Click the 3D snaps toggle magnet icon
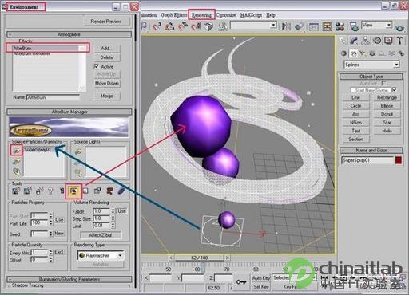The width and height of the screenshot is (409, 295). click(157, 26)
